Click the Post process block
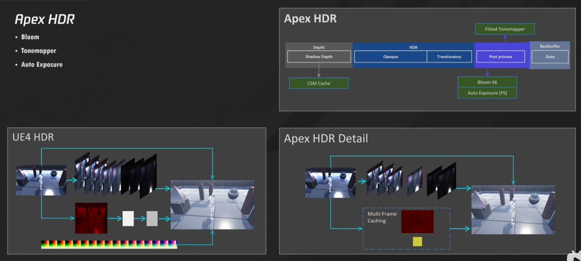581x261 pixels. [x=500, y=57]
